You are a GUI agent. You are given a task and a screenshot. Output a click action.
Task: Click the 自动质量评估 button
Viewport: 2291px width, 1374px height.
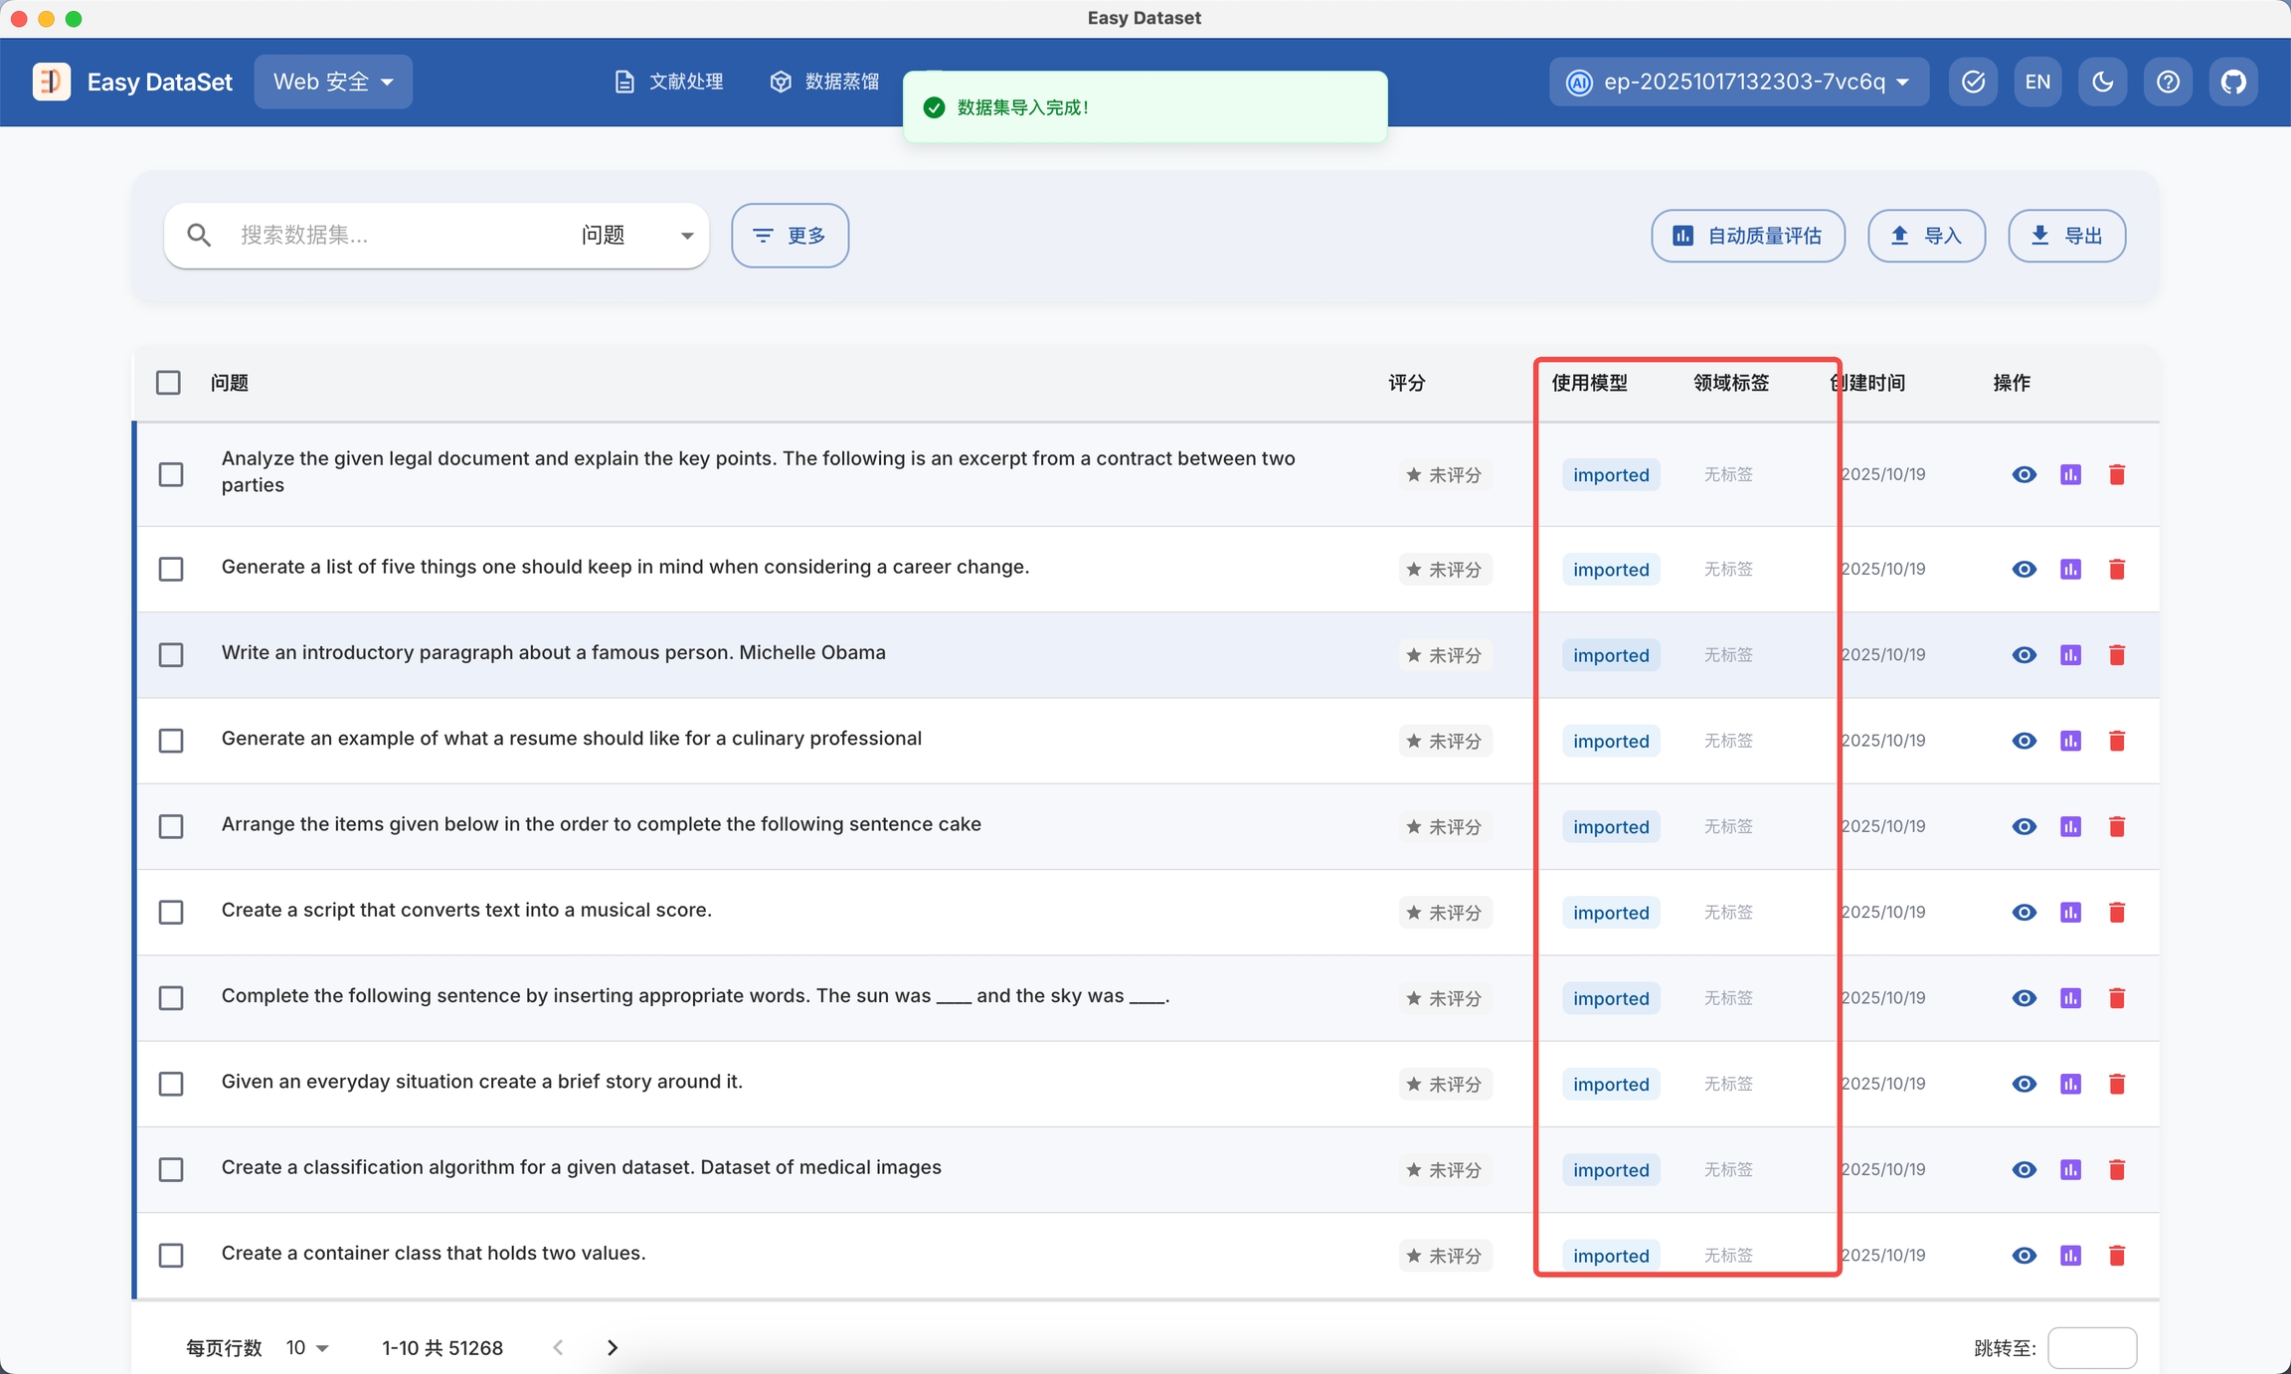(1748, 236)
